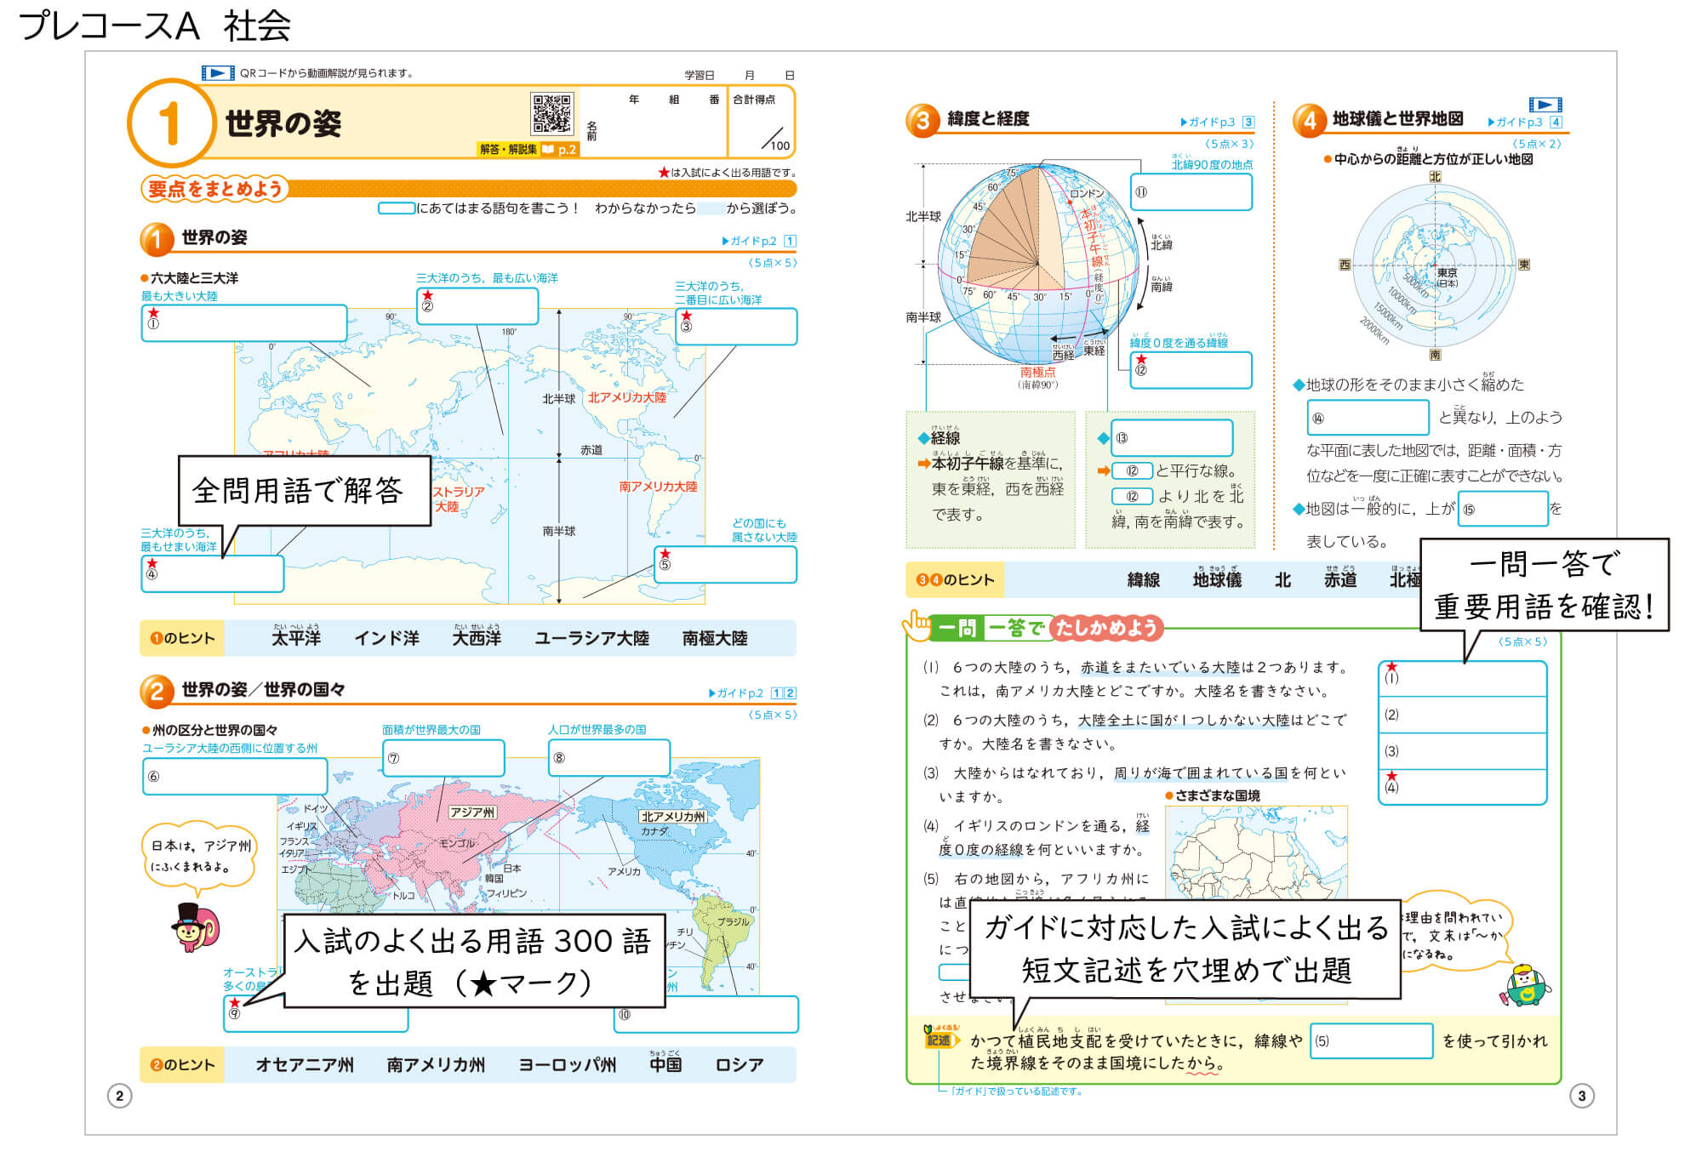Image resolution: width=1702 pixels, height=1157 pixels.
Task: Click the video icon above 地球儀と世界地図 section
Action: [1545, 105]
